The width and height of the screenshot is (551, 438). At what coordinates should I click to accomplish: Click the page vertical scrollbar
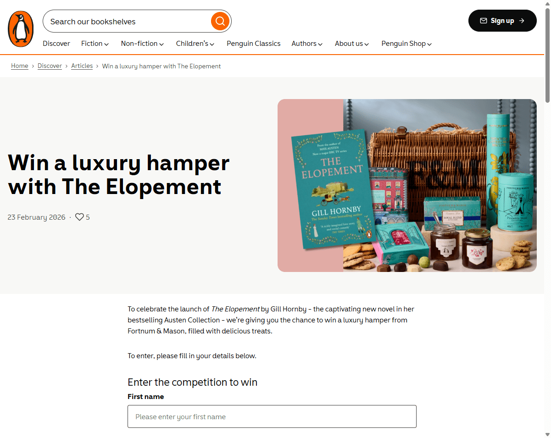click(547, 219)
